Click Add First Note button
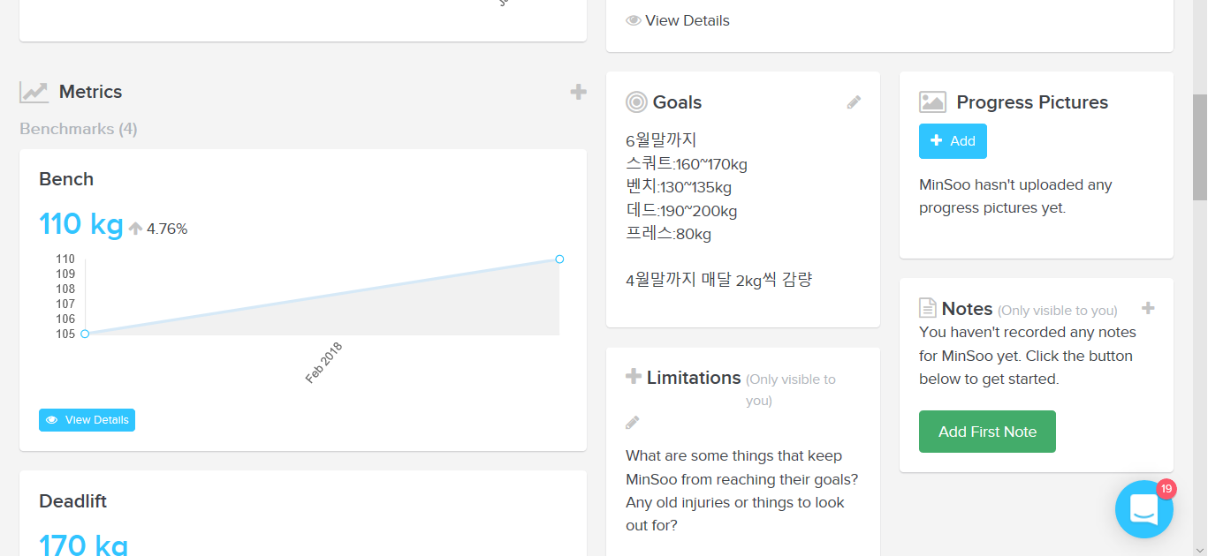 [x=987, y=432]
